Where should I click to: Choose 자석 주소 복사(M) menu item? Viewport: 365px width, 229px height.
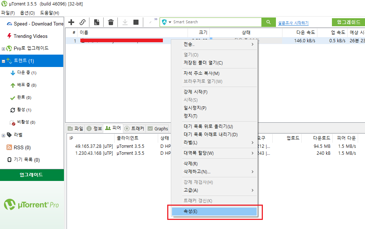(214, 74)
